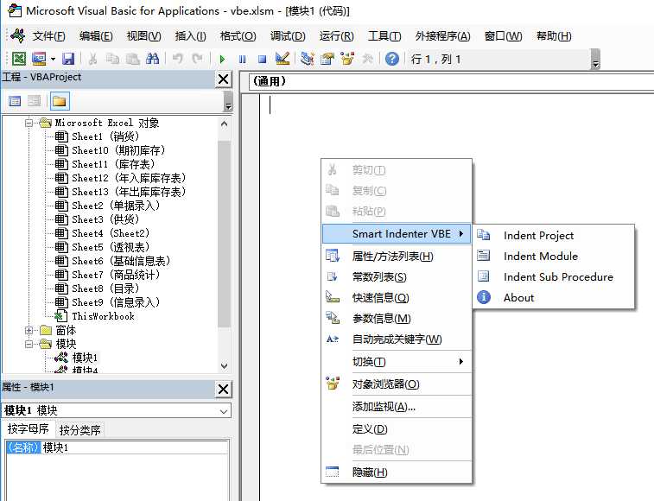
Task: Select 模块1 in the project tree
Action: pyautogui.click(x=85, y=358)
